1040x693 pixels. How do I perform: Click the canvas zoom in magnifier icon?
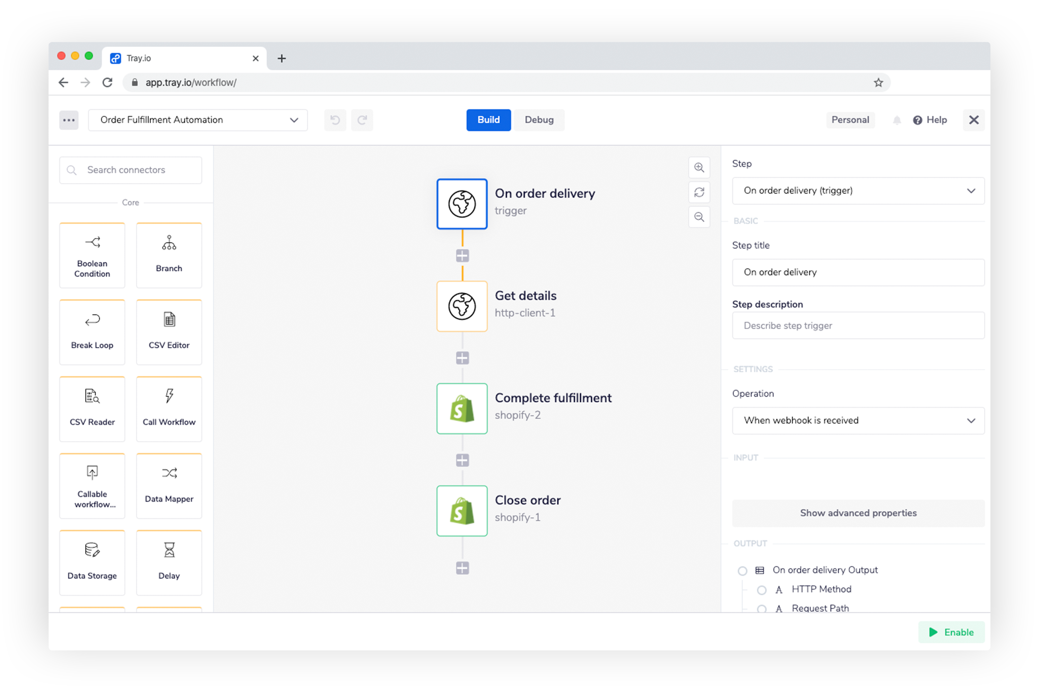(699, 167)
